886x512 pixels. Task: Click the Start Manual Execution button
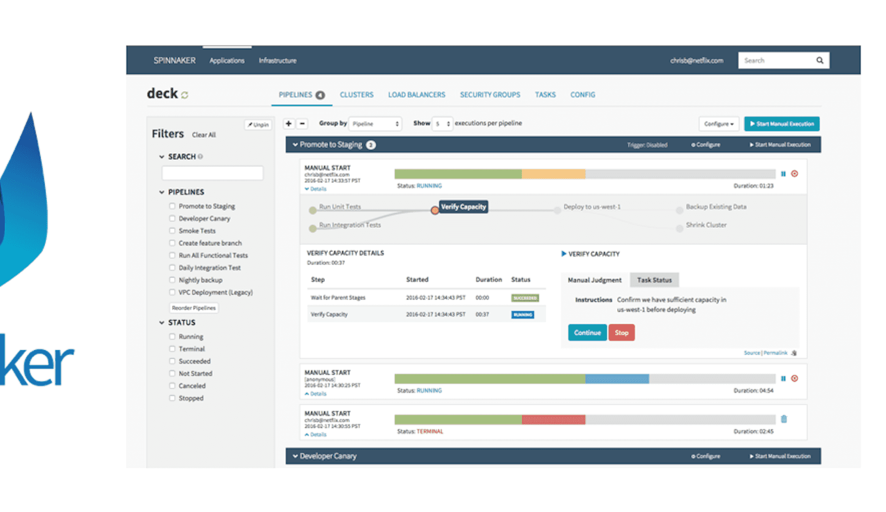pos(781,124)
